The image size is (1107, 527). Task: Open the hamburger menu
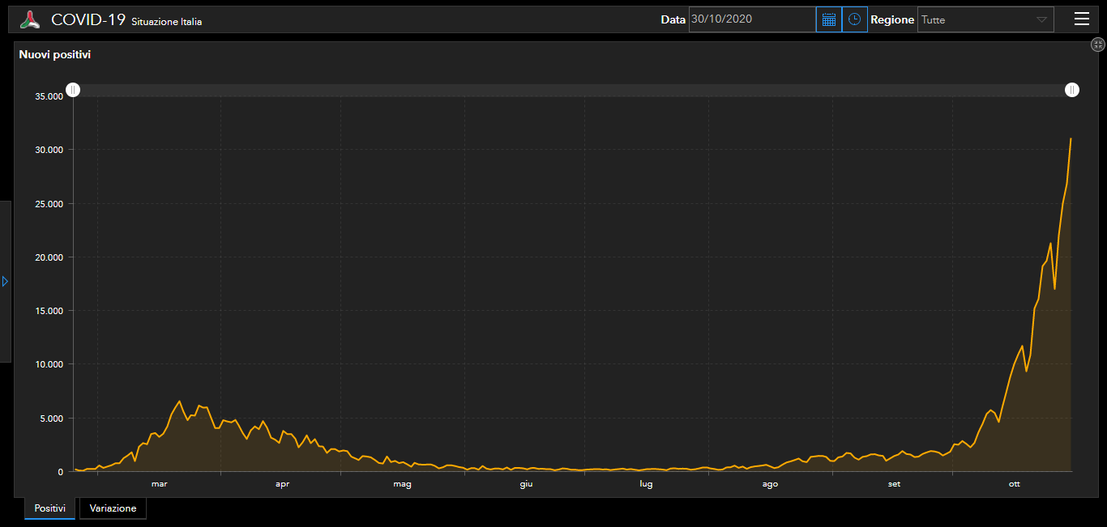(x=1081, y=19)
